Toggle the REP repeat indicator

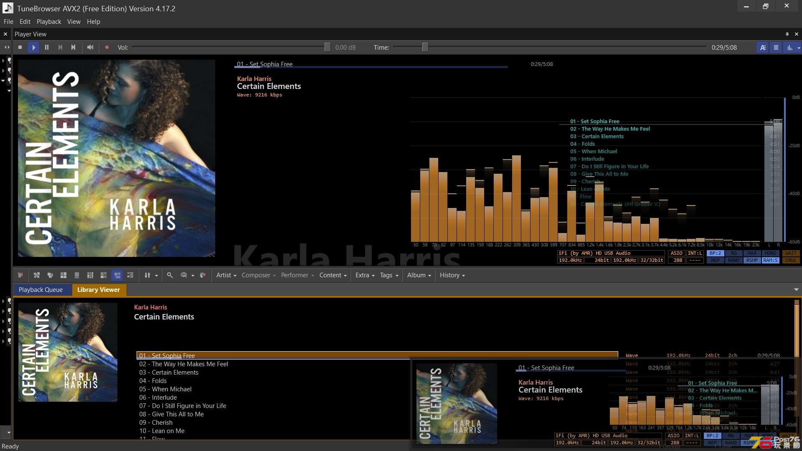point(715,261)
